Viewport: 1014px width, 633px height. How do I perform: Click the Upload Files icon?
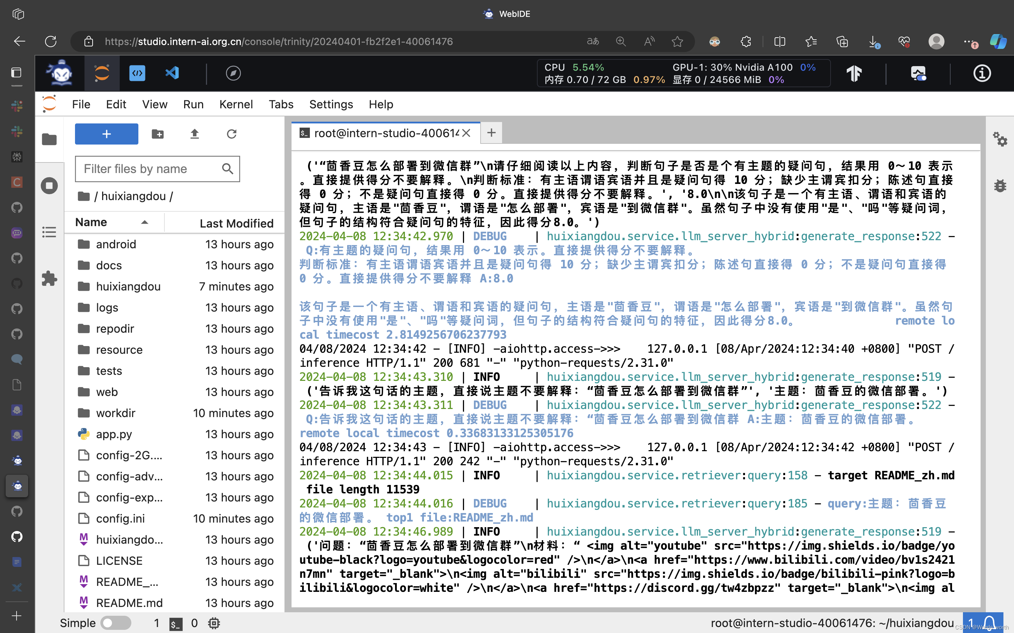[x=194, y=134]
